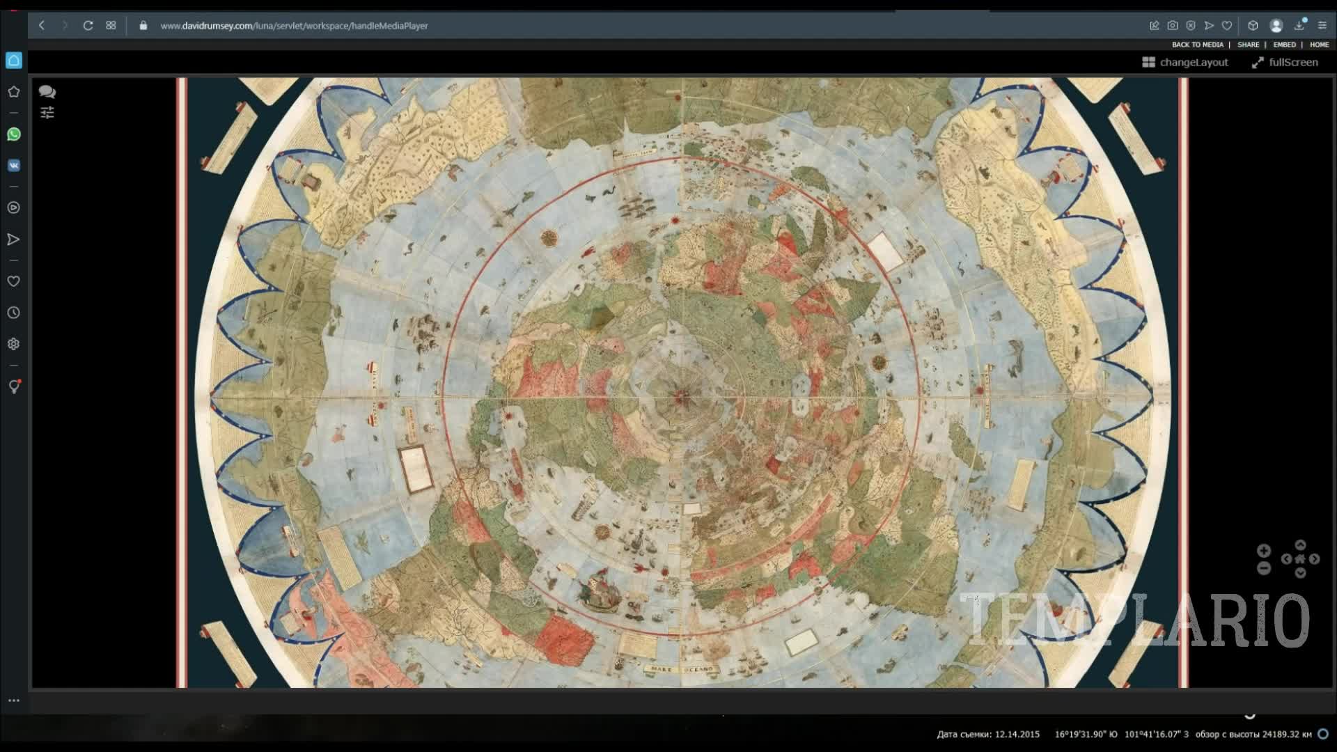Open WhatsApp in the sidebar

pos(14,134)
